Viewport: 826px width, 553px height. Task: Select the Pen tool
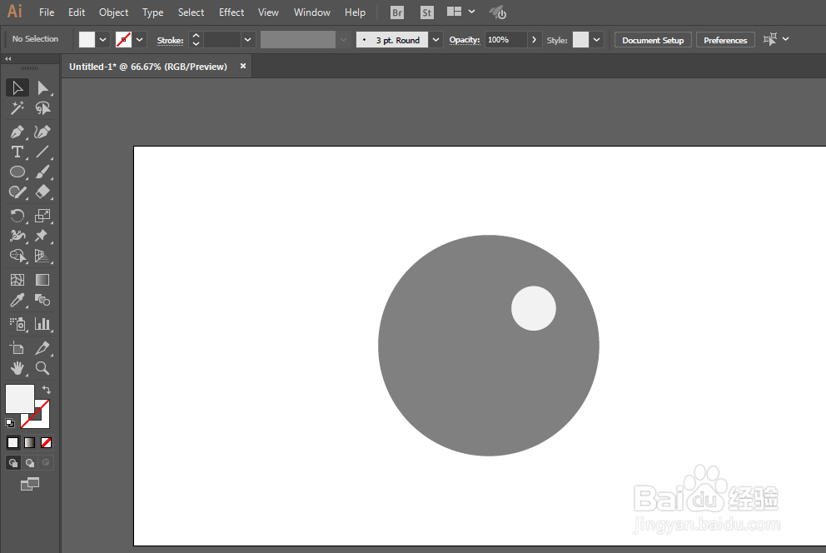17,132
